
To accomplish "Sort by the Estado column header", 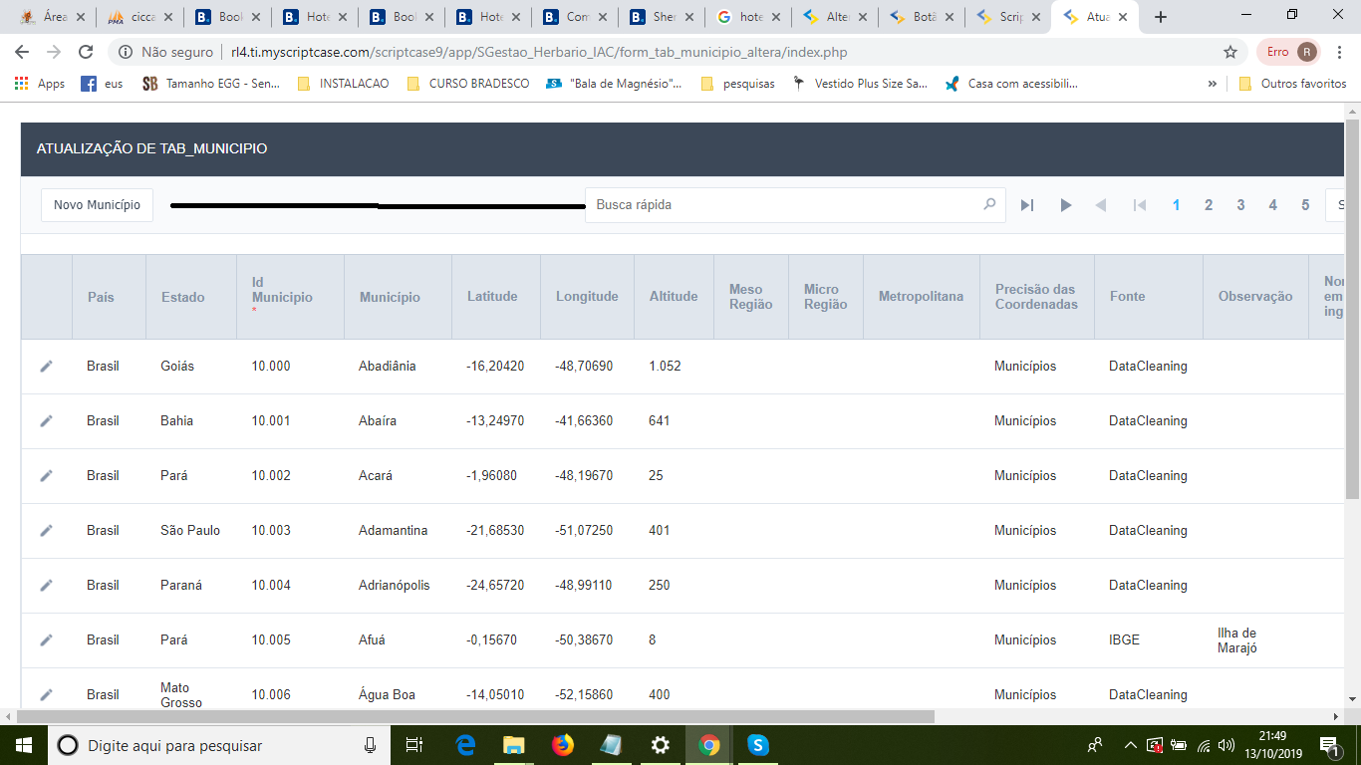I will (183, 297).
